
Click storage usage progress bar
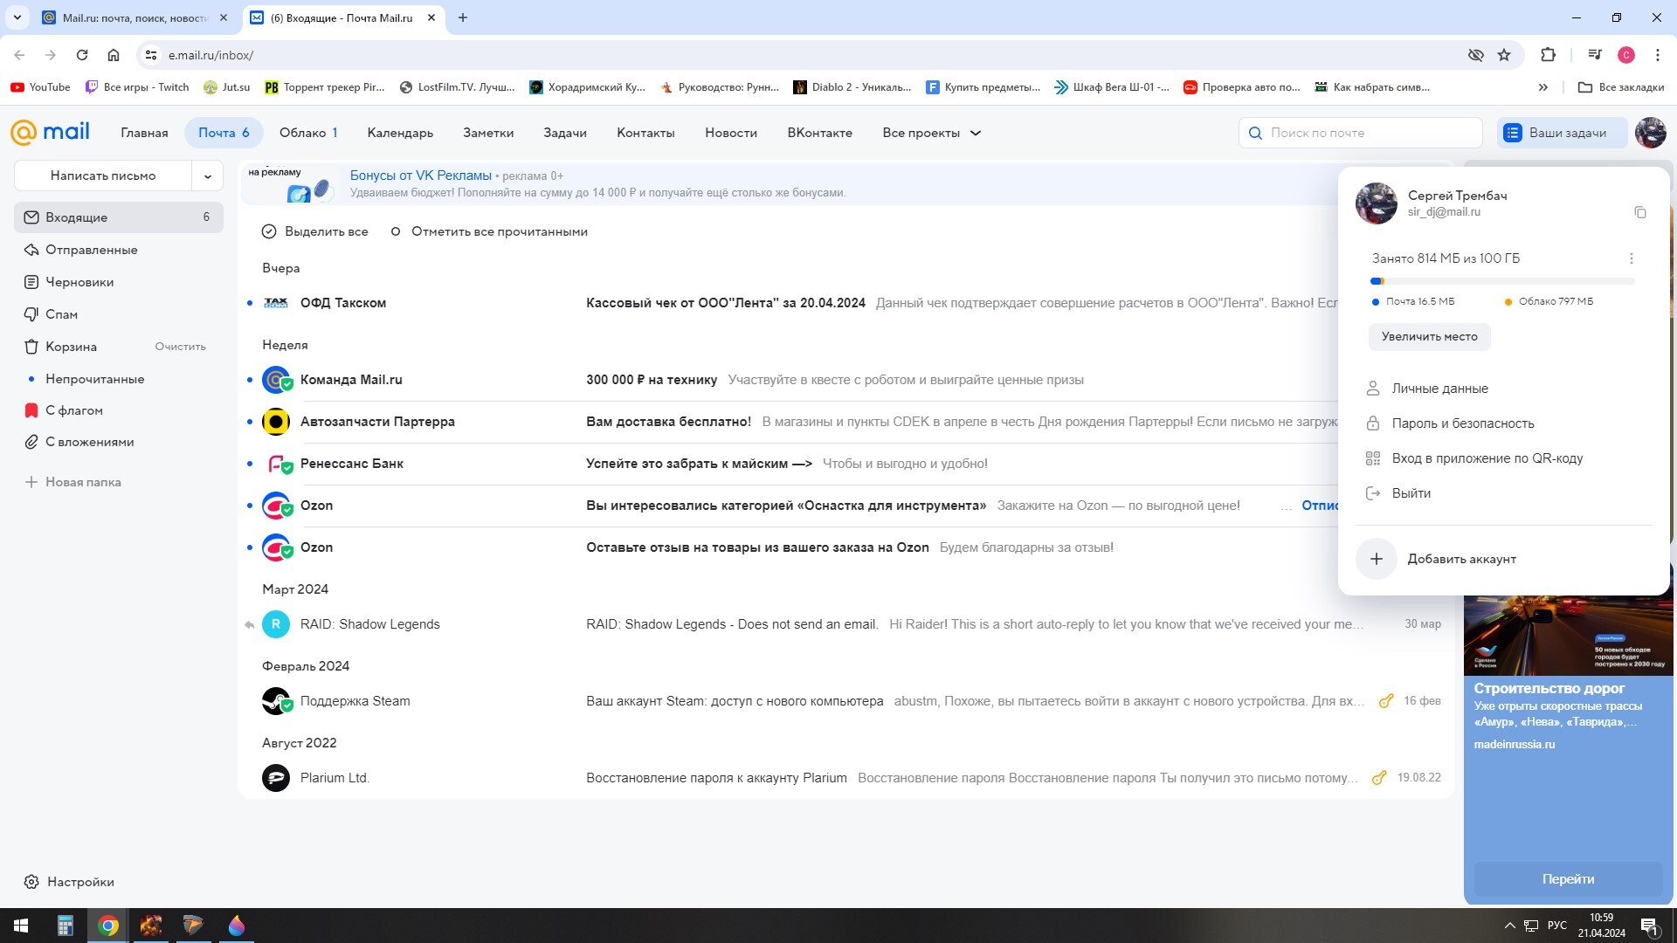pos(1502,281)
